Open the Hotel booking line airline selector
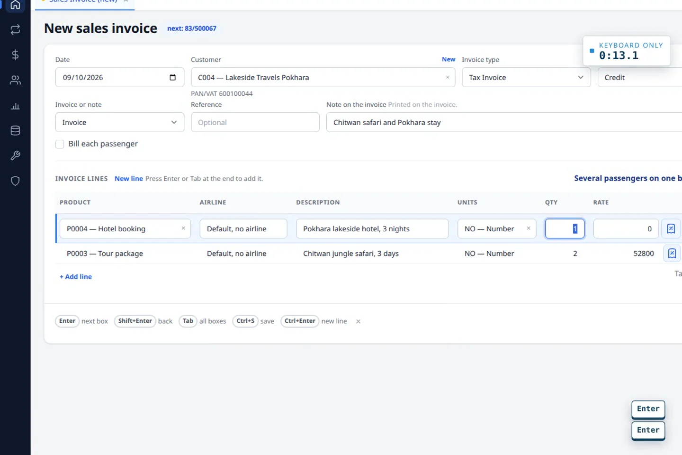The image size is (682, 455). (243, 228)
